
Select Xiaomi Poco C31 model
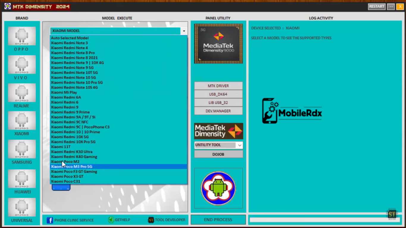click(118, 182)
